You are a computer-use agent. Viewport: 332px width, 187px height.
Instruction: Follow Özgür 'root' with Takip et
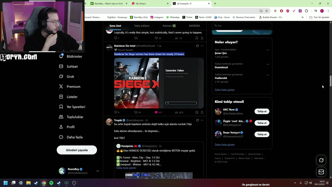pos(262,123)
